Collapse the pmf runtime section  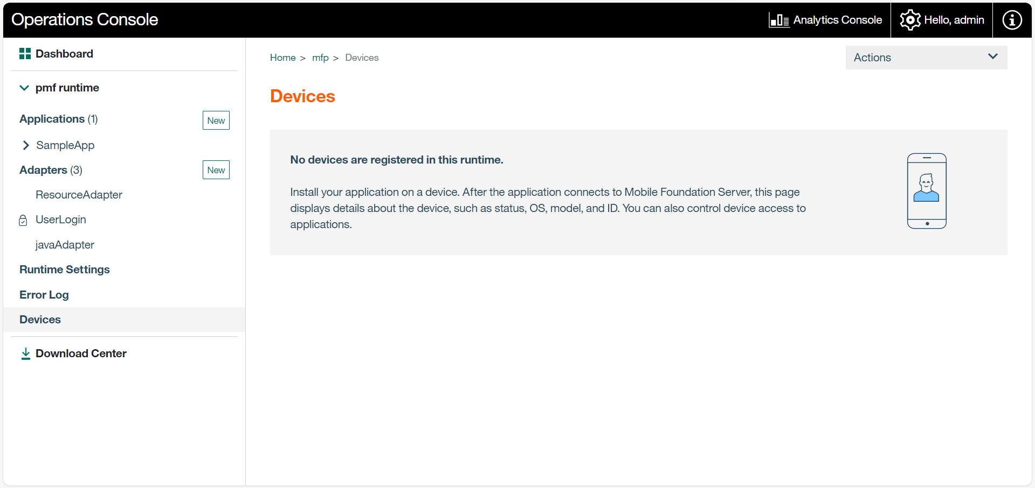24,88
